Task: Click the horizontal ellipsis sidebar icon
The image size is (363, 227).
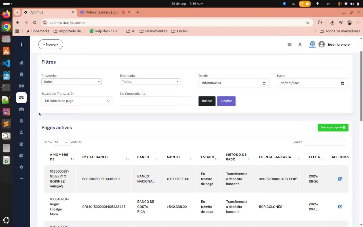Action: point(21,178)
